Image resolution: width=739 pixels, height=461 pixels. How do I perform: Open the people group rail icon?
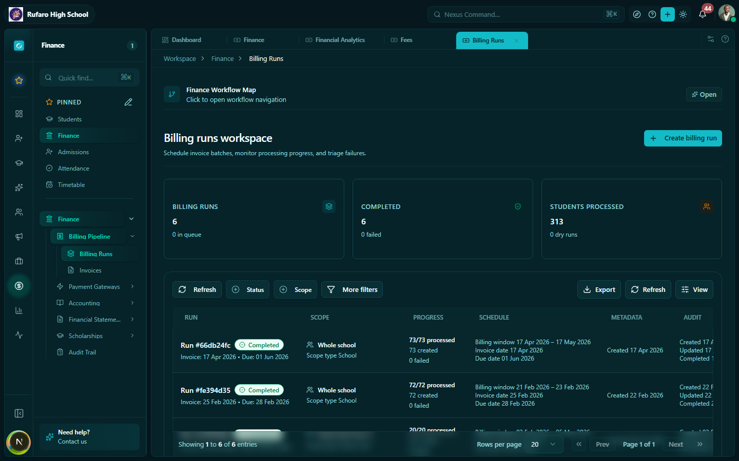pos(19,212)
